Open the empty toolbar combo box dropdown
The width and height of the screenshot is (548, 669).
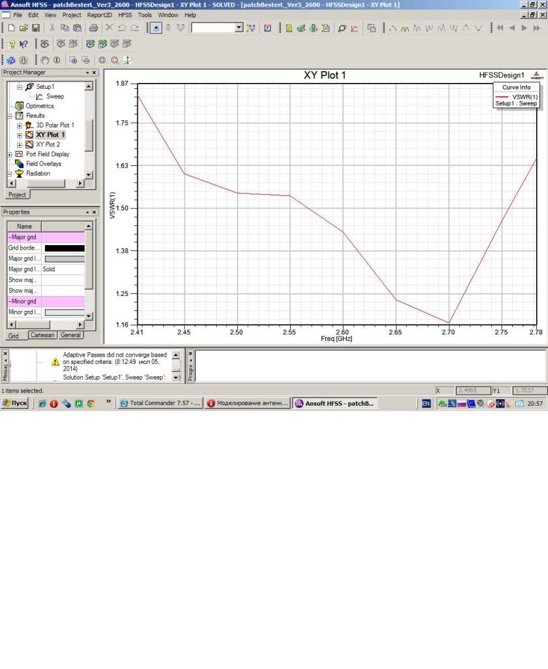point(238,28)
